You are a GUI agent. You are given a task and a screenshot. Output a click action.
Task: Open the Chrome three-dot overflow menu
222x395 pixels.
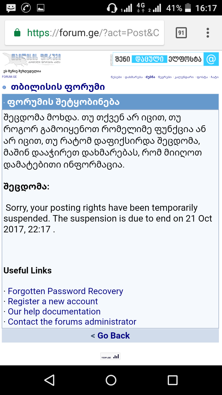point(208,33)
